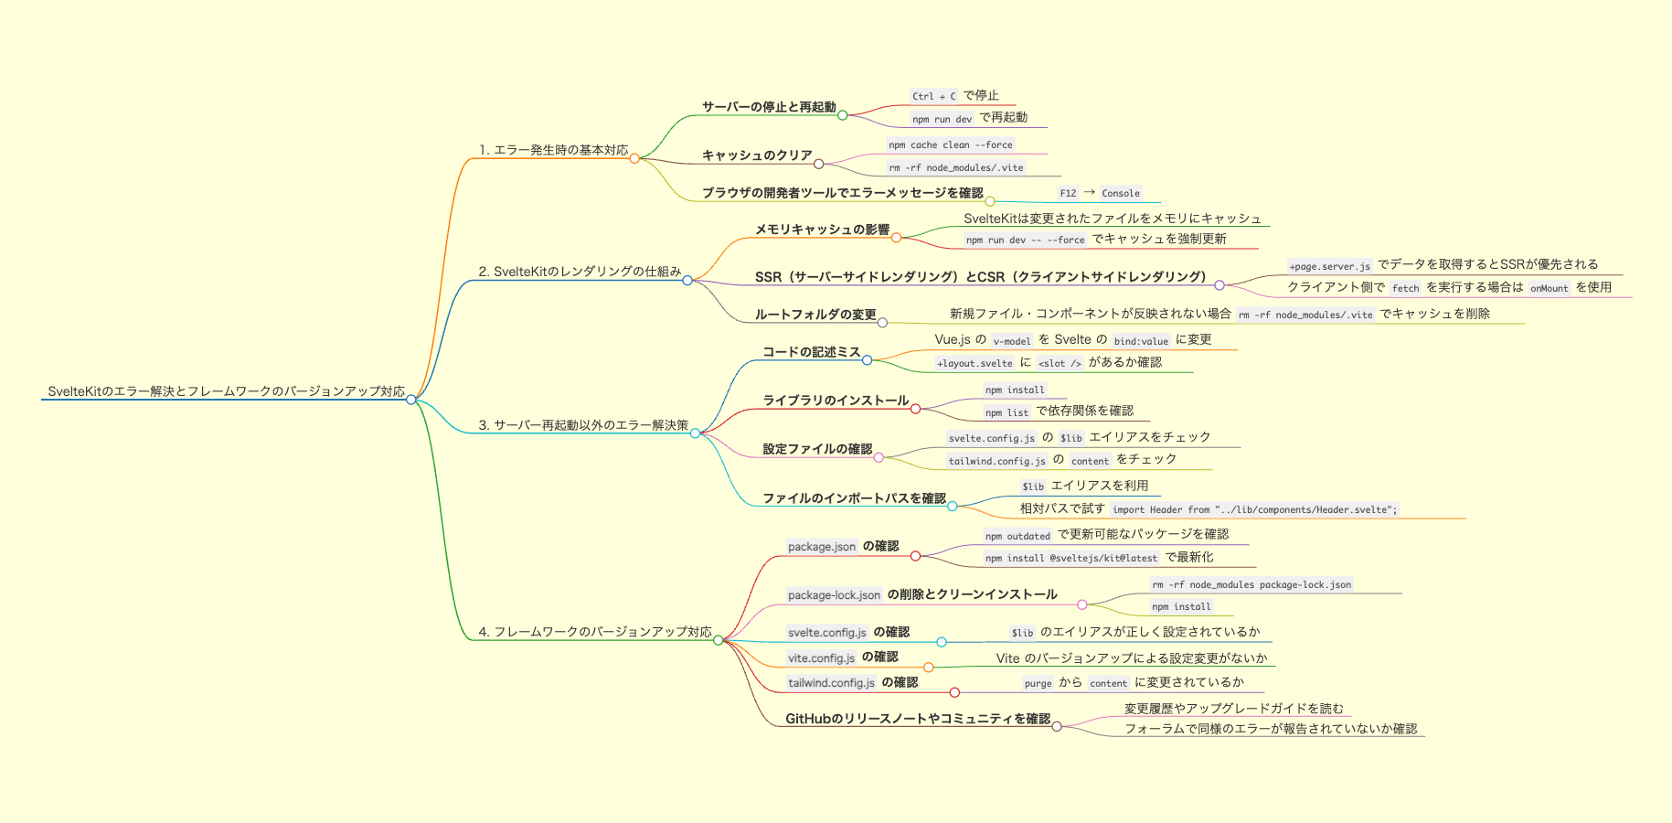Toggle the circle after GitHubのリリースノートやコミュニティを確認
This screenshot has width=1672, height=823.
click(1057, 727)
